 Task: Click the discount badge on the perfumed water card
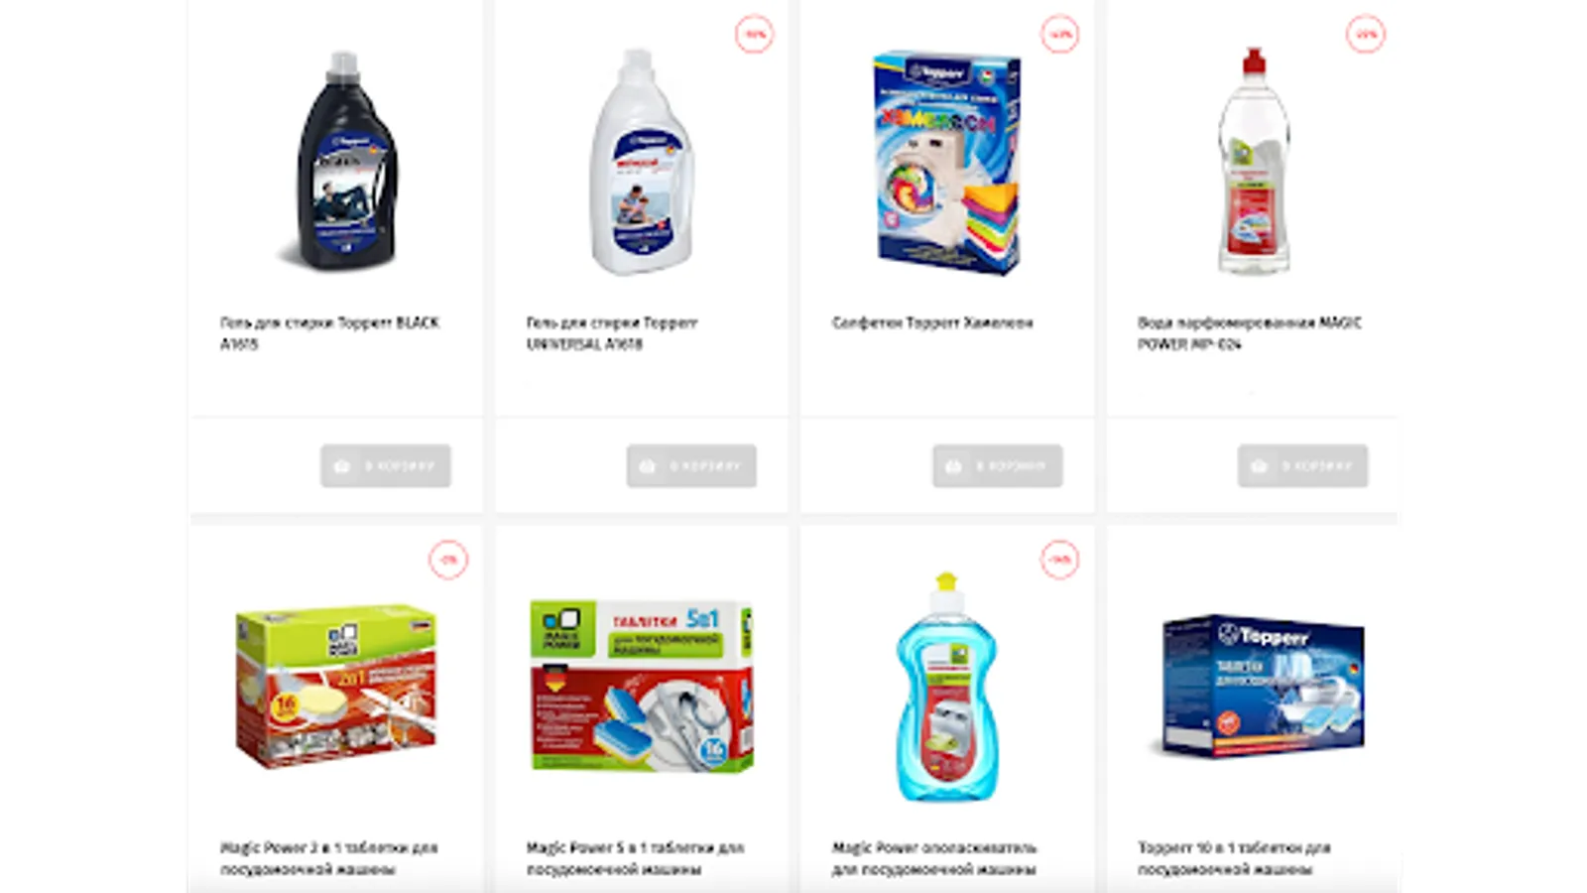click(x=1366, y=35)
